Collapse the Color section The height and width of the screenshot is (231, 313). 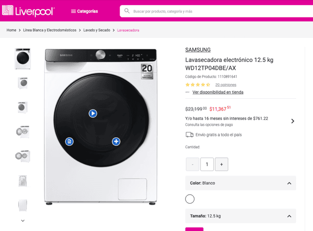289,183
